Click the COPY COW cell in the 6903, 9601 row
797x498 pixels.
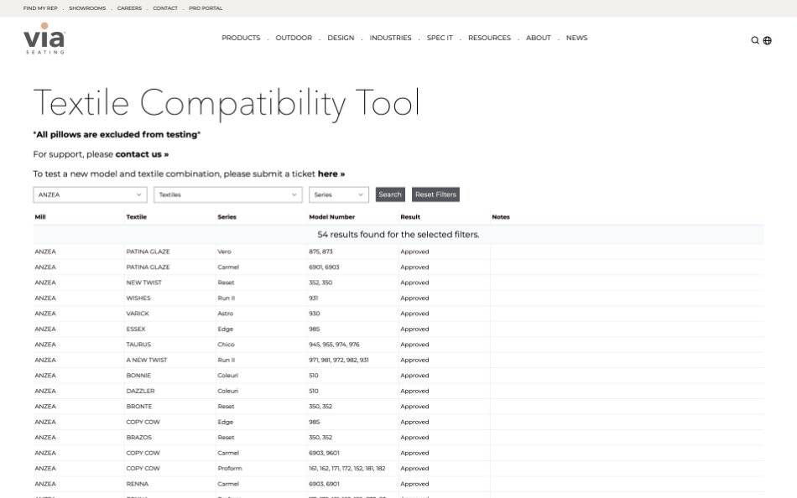(143, 454)
